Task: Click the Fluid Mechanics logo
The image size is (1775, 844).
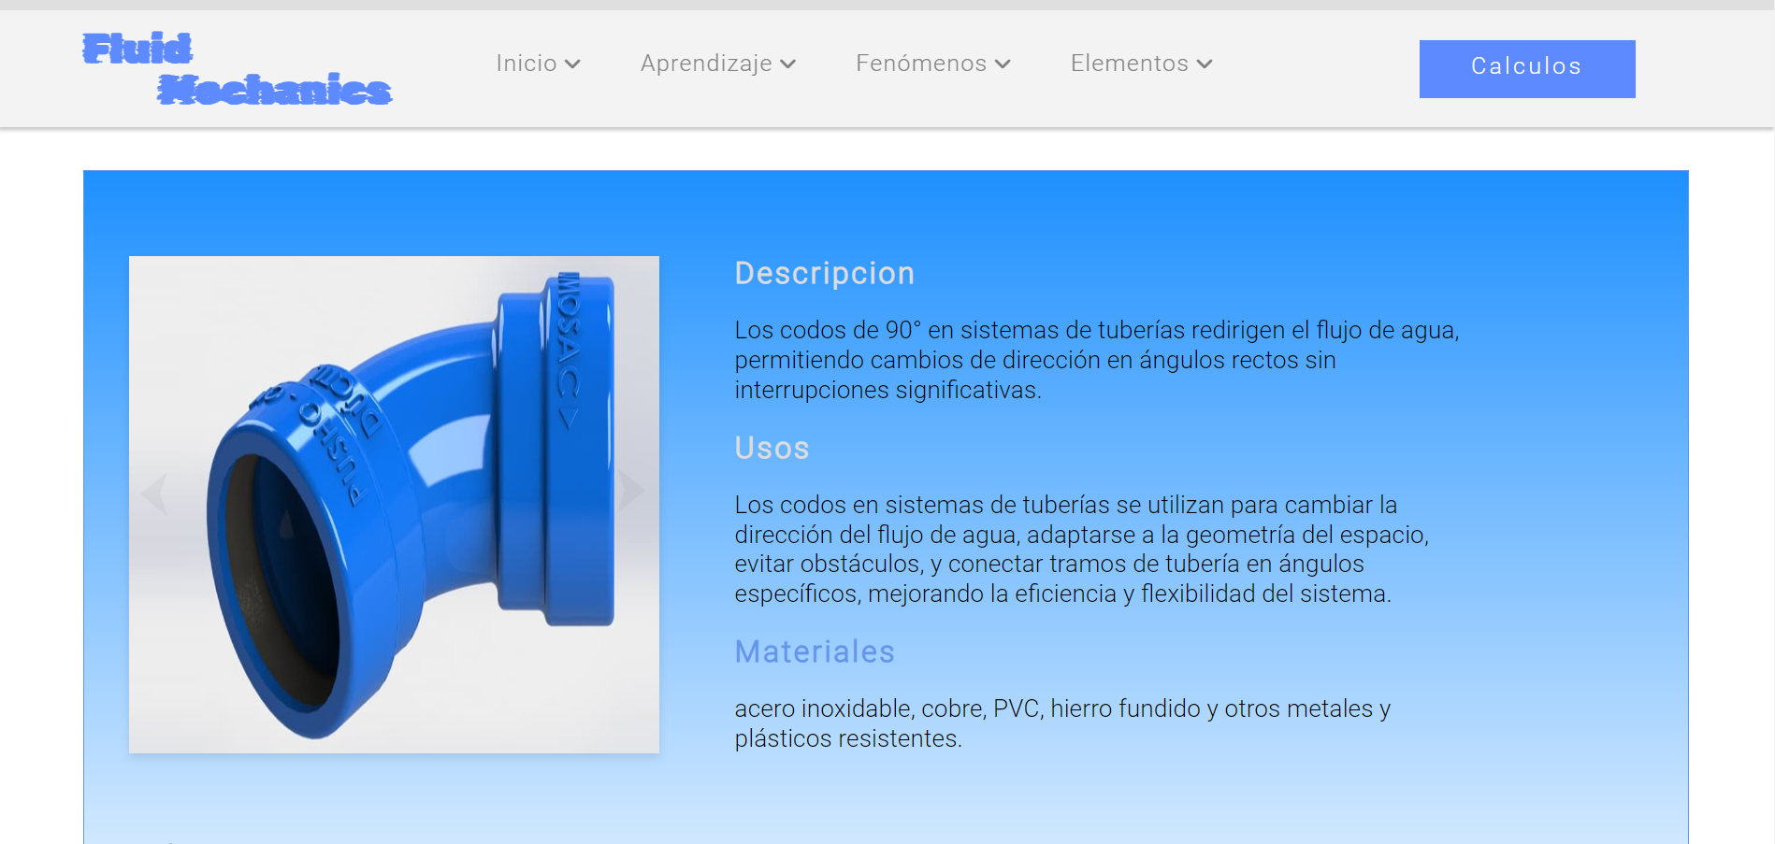Action: 237,68
